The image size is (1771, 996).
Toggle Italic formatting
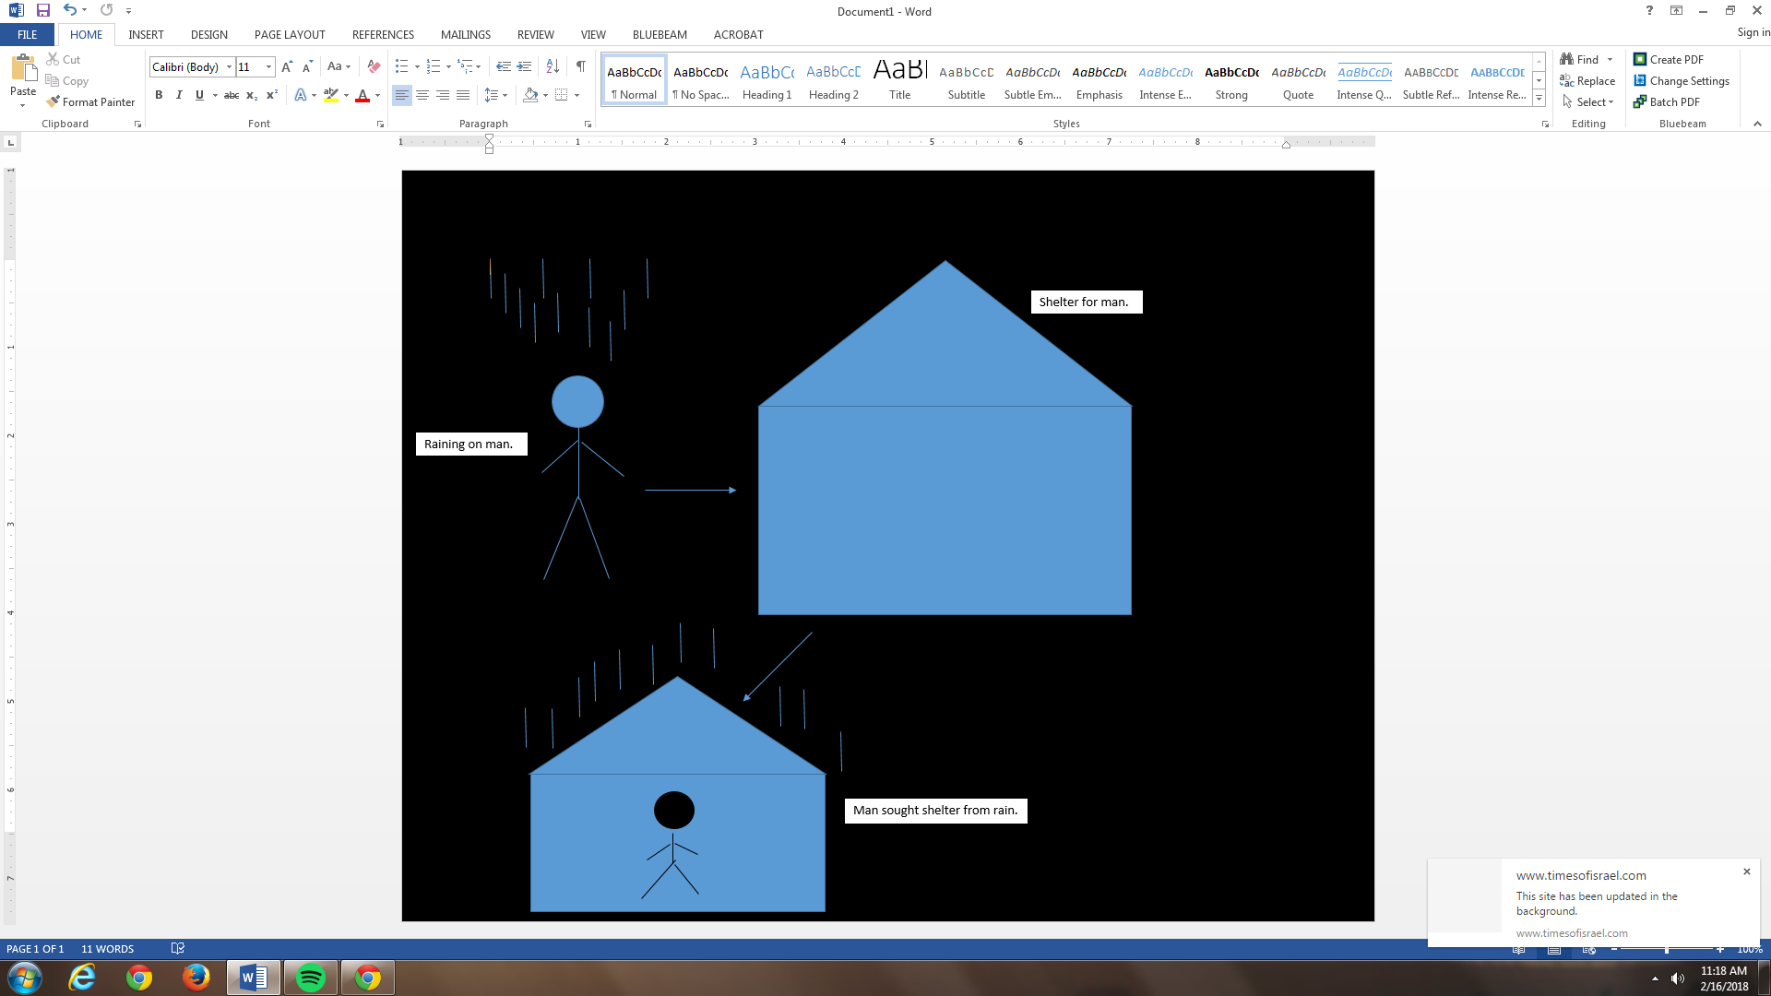pos(179,95)
